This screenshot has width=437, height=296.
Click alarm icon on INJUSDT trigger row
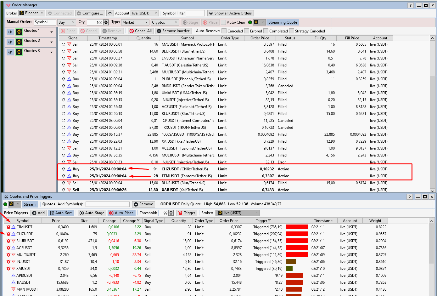click(x=8, y=262)
